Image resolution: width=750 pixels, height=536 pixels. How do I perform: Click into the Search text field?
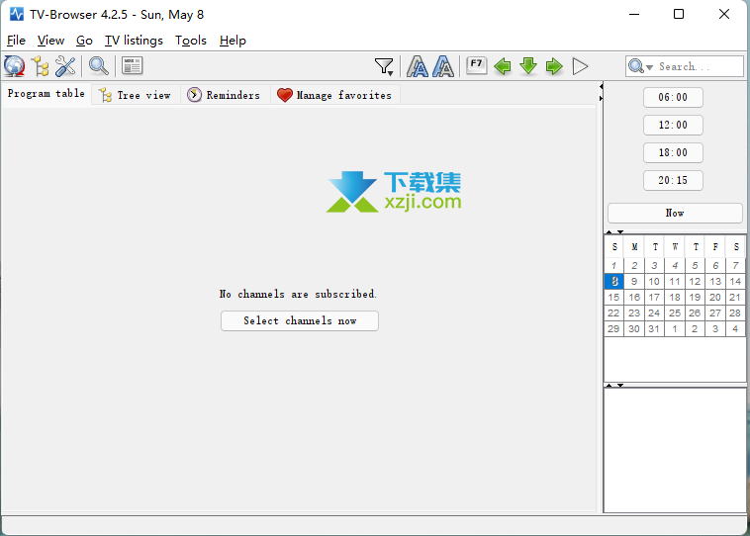pyautogui.click(x=701, y=66)
